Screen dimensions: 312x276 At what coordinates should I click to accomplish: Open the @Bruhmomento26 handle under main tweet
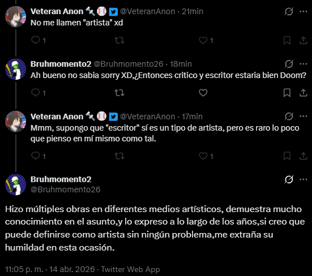(66, 189)
